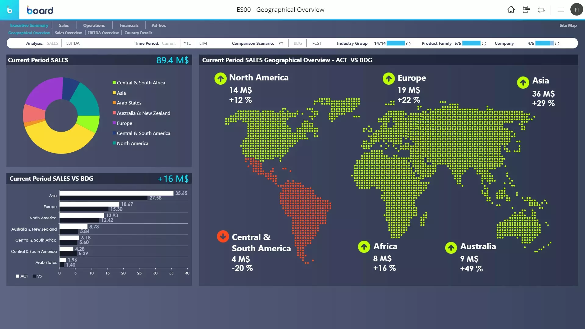Click Asia's 36 M$ value on map
Viewport: 585px width, 329px height.
pyautogui.click(x=543, y=94)
